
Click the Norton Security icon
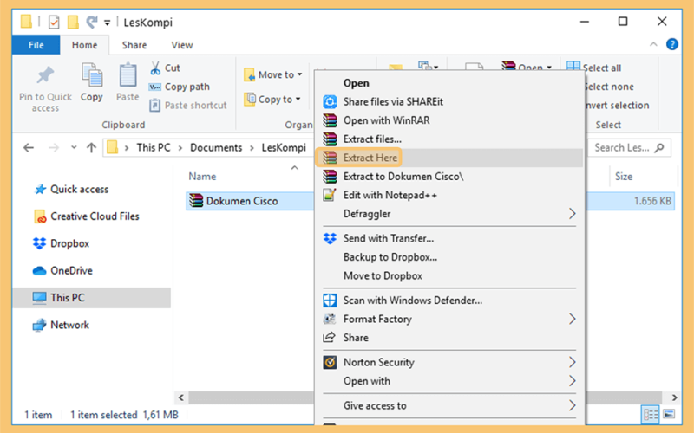[330, 362]
